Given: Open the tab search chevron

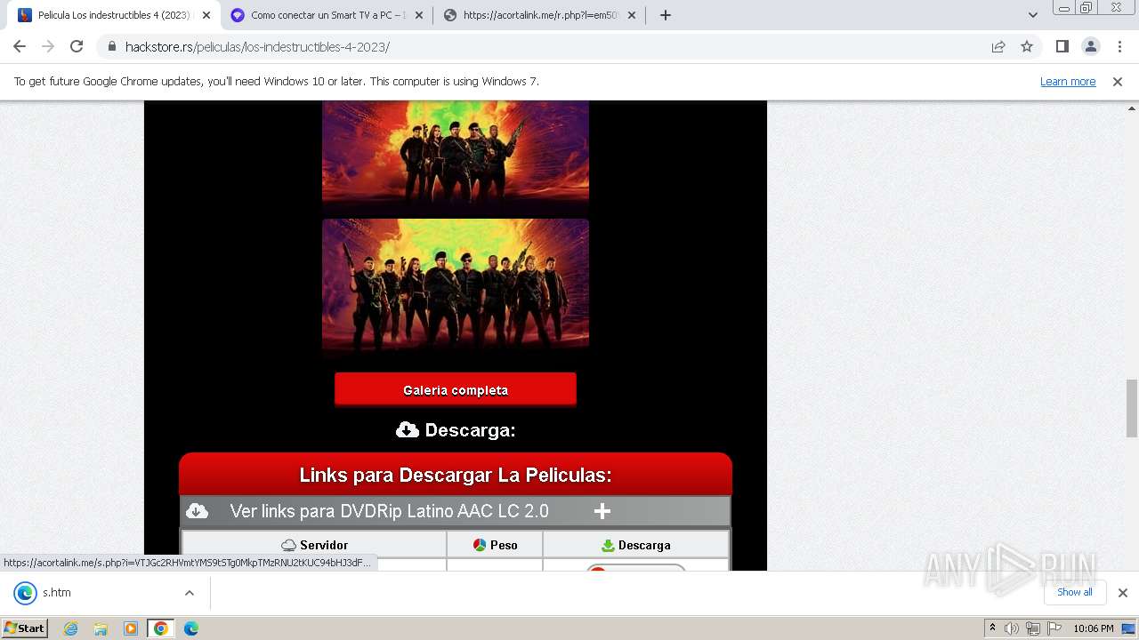Looking at the screenshot, I should pyautogui.click(x=1032, y=15).
